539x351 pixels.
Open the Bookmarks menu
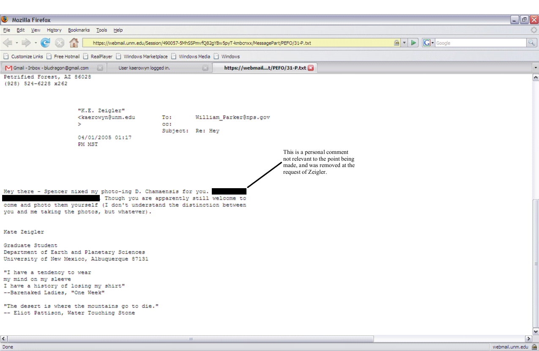point(79,30)
